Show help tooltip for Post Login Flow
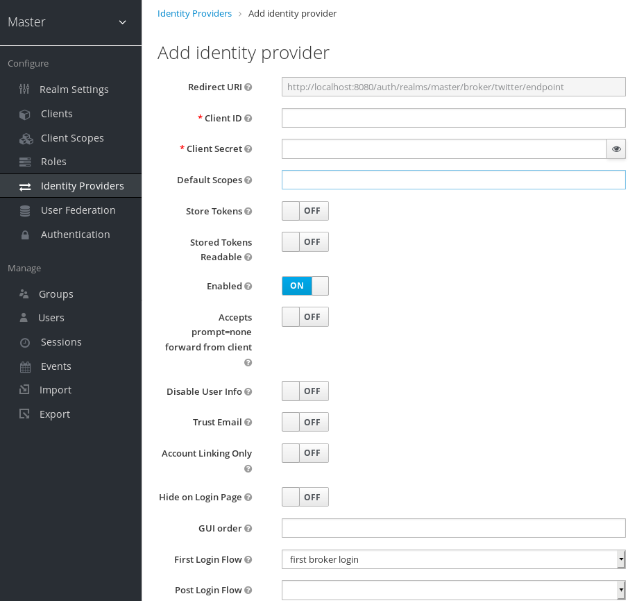The height and width of the screenshot is (603, 637). (248, 590)
